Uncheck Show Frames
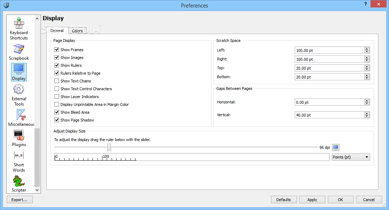Image resolution: width=389 pixels, height=210 pixels. coord(57,50)
